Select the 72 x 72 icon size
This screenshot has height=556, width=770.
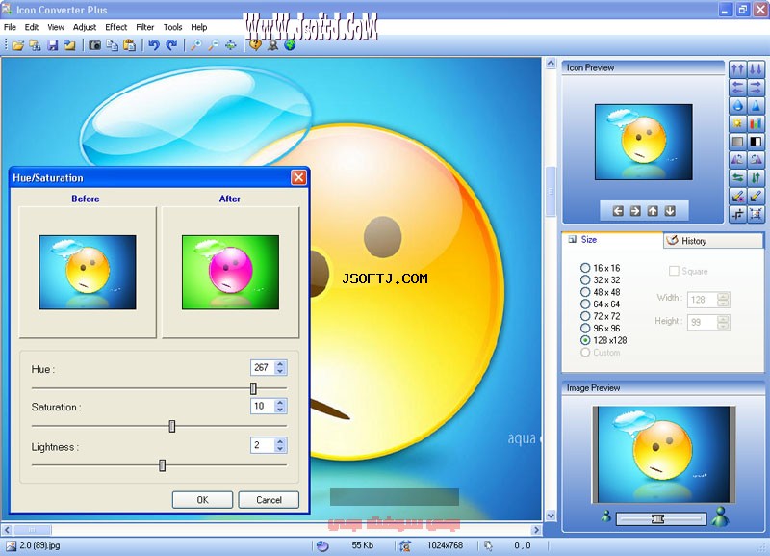click(x=600, y=316)
